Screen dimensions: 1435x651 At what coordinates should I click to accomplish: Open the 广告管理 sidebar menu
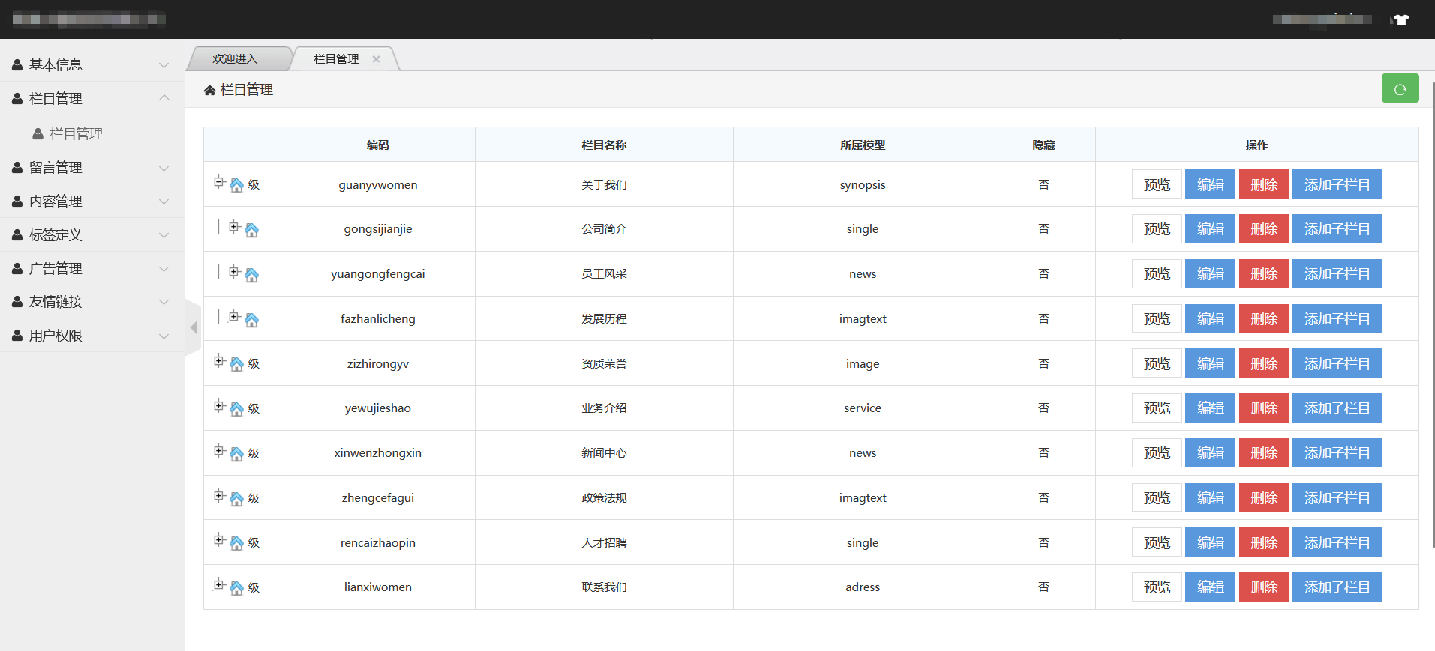click(x=92, y=268)
